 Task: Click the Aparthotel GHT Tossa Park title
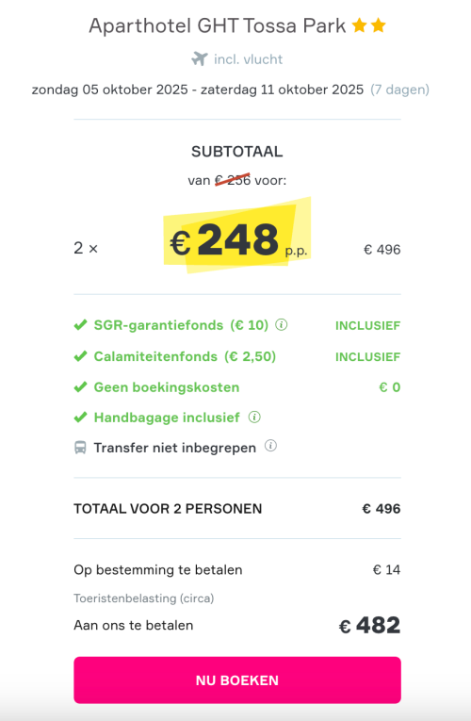(x=218, y=25)
